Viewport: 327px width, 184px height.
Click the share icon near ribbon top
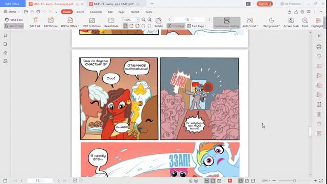coord(296,12)
